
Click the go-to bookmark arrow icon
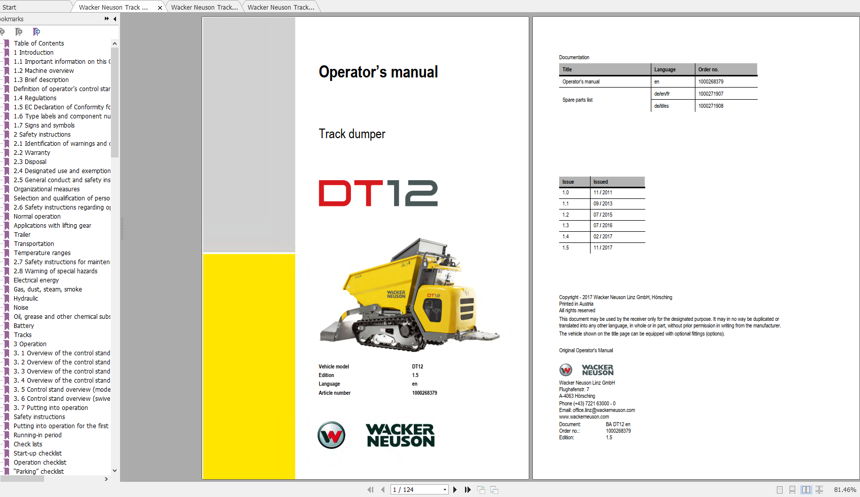(36, 32)
